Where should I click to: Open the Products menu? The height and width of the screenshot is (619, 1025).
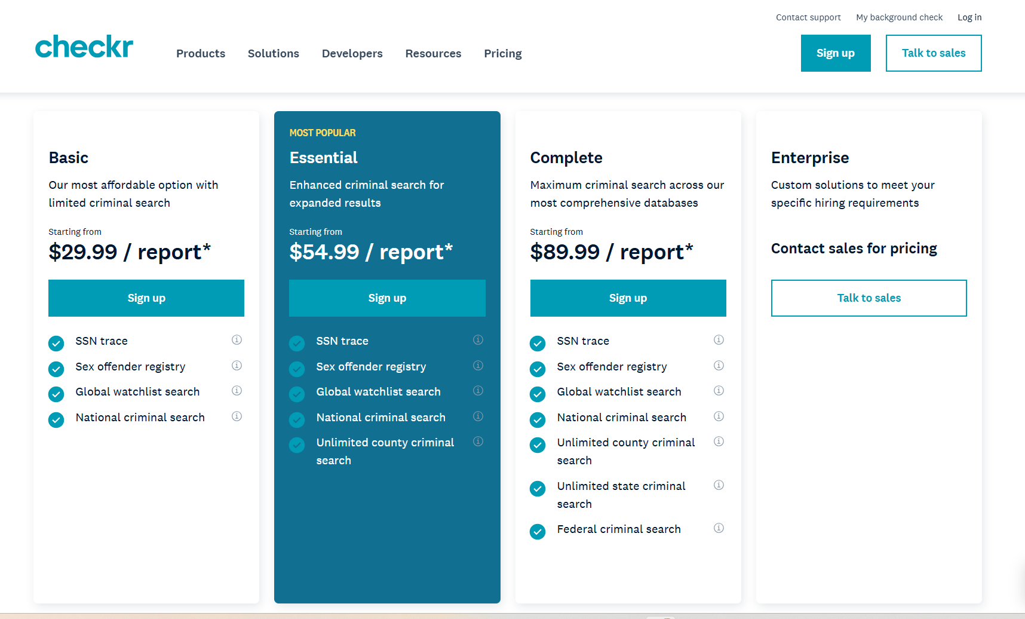[201, 54]
